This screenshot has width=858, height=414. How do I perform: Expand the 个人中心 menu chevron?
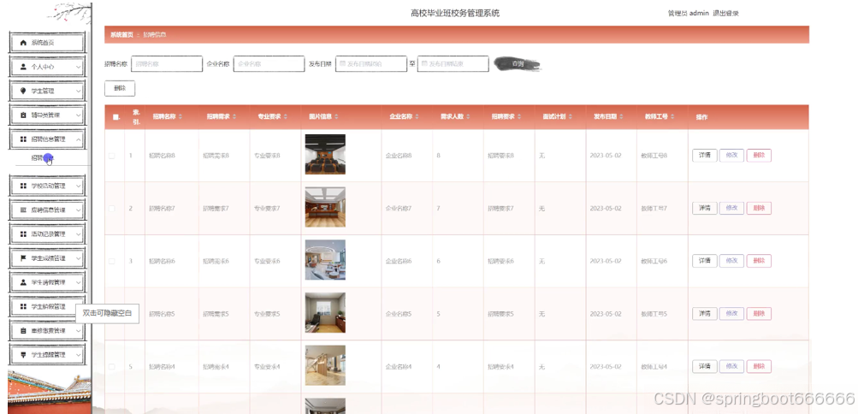(78, 67)
